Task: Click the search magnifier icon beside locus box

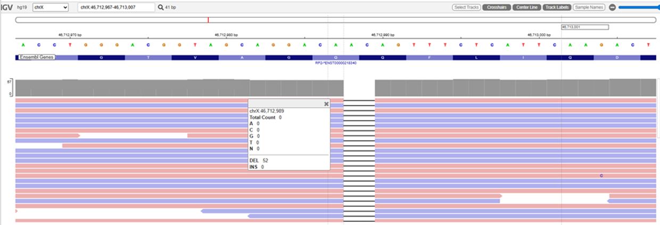Action: [160, 7]
